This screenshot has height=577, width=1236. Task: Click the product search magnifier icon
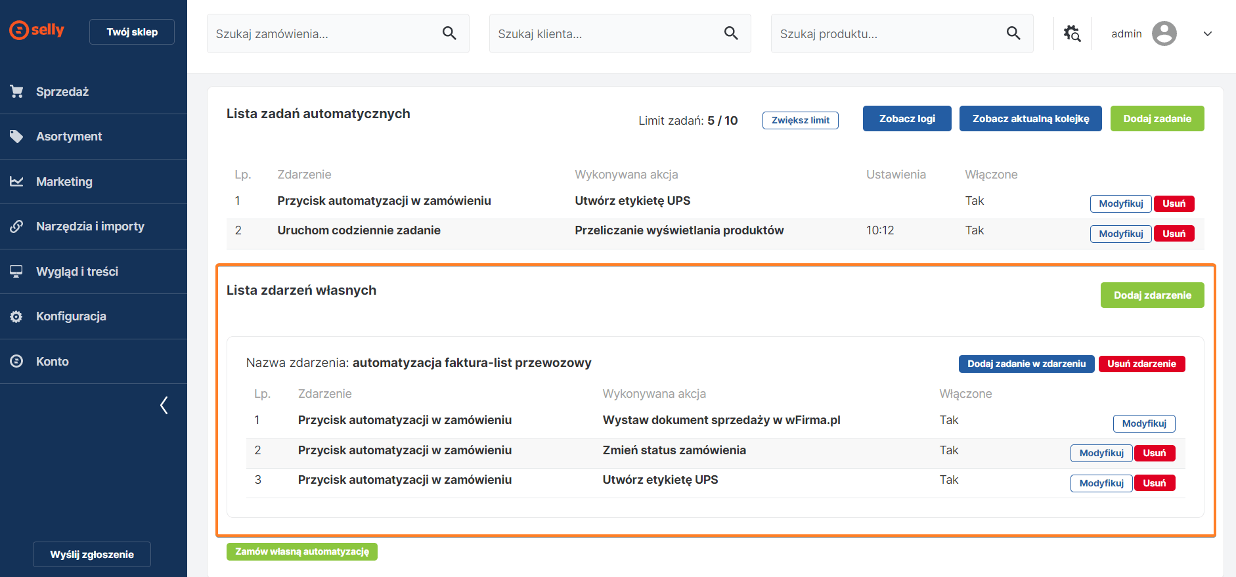1013,33
